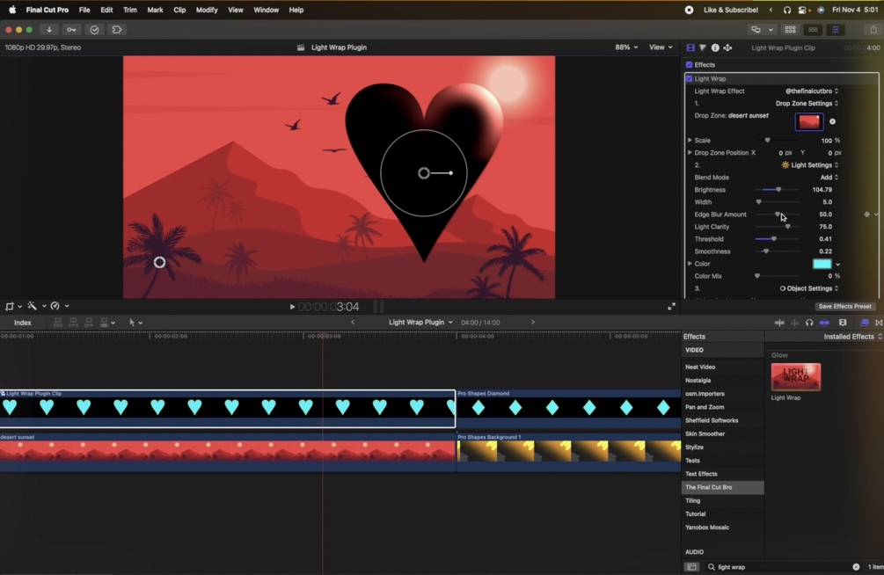
Task: Toggle the Effects browser icon
Action: 865,323
